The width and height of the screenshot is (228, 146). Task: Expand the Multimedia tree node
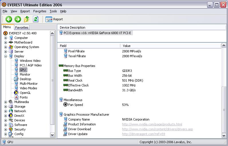5,102
